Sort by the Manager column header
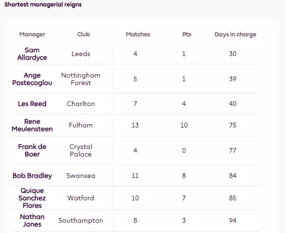Screen dimensions: 285x233 click(x=32, y=35)
